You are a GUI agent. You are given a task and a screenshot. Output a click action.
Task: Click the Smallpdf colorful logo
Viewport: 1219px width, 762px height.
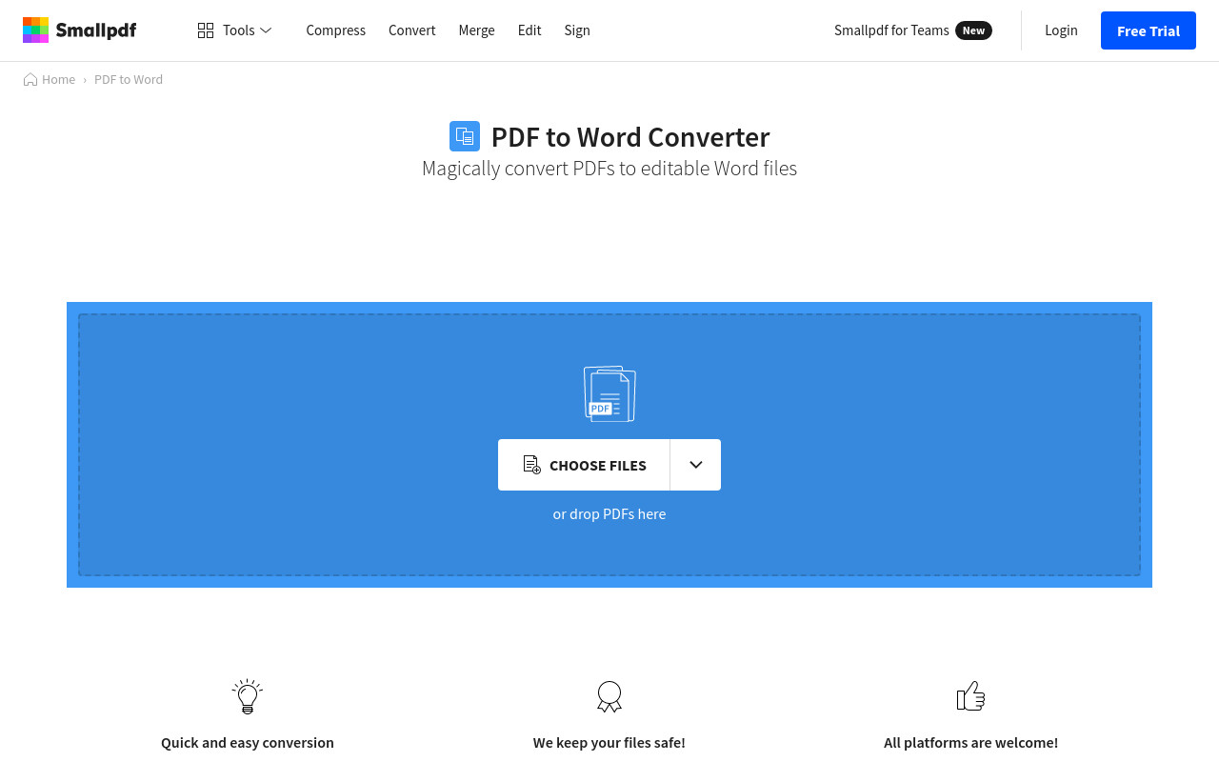pyautogui.click(x=79, y=30)
